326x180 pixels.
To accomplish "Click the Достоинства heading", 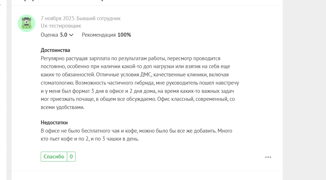I will coord(55,50).
